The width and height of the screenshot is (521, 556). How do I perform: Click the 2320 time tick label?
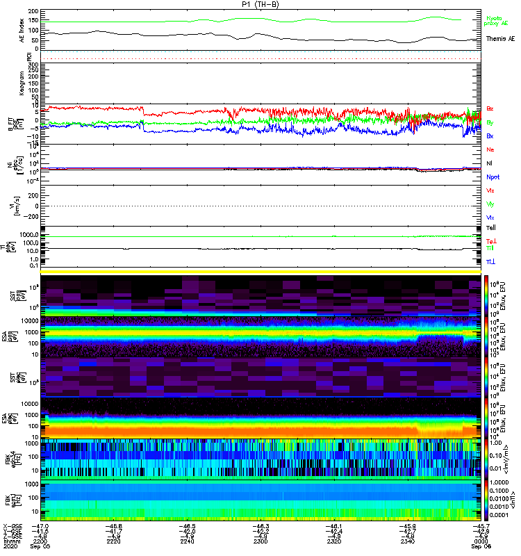(x=334, y=541)
